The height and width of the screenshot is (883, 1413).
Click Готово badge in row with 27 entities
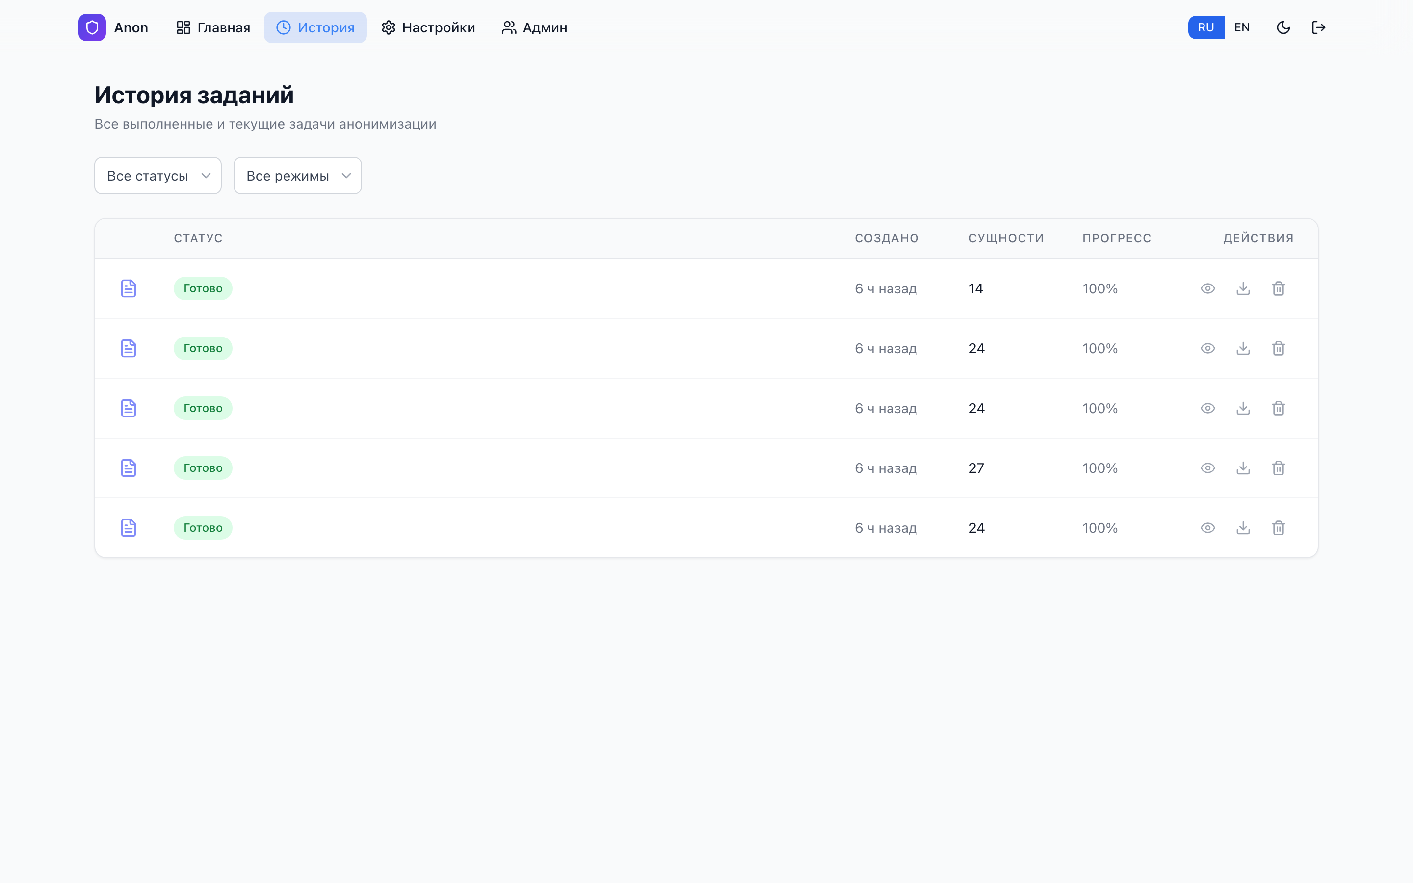(203, 468)
